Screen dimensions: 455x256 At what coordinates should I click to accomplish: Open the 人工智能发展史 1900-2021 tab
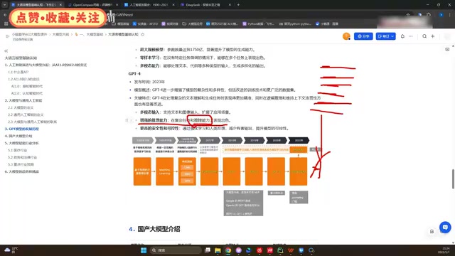[x=149, y=5]
